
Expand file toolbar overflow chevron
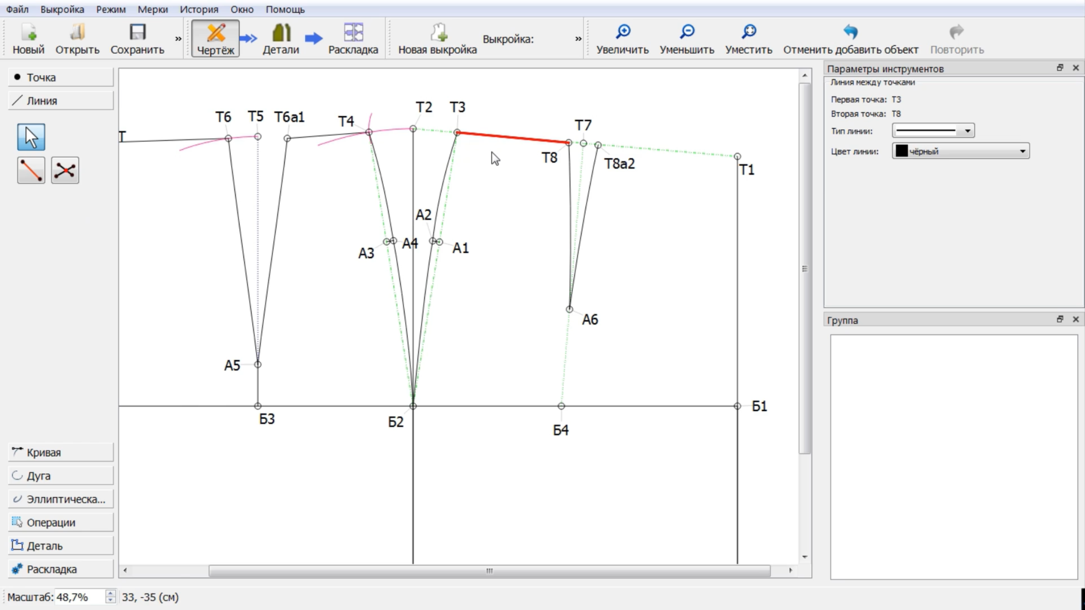tap(178, 39)
